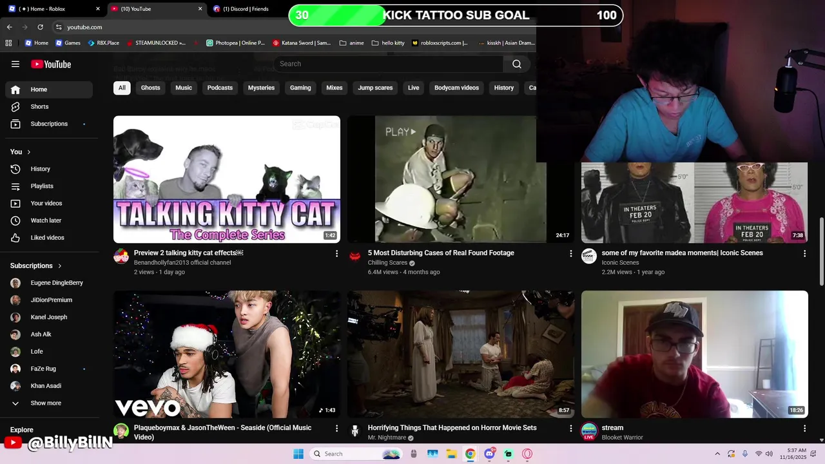The width and height of the screenshot is (825, 464).
Task: Select the All filter chip
Action: tap(122, 88)
